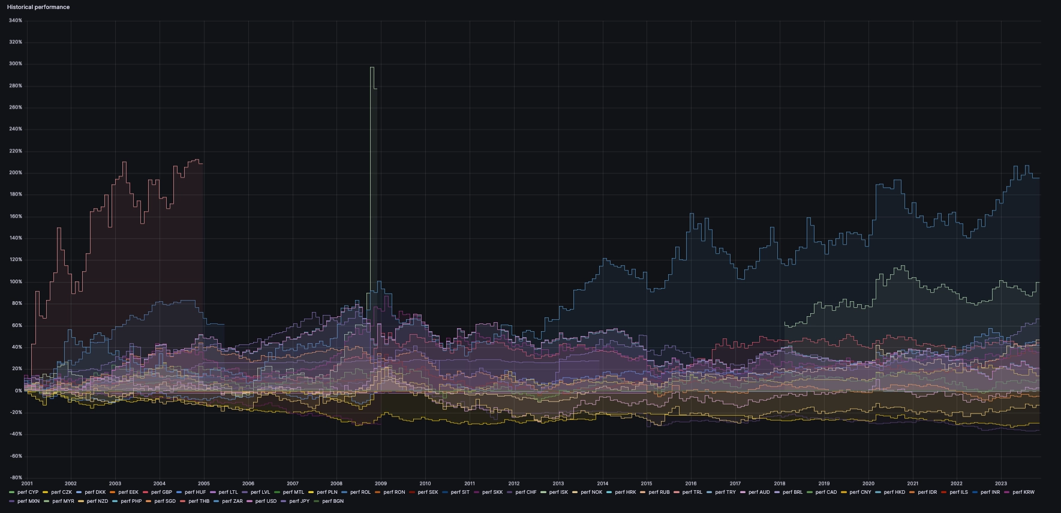Select 'perf HKD' in the legend

point(894,492)
